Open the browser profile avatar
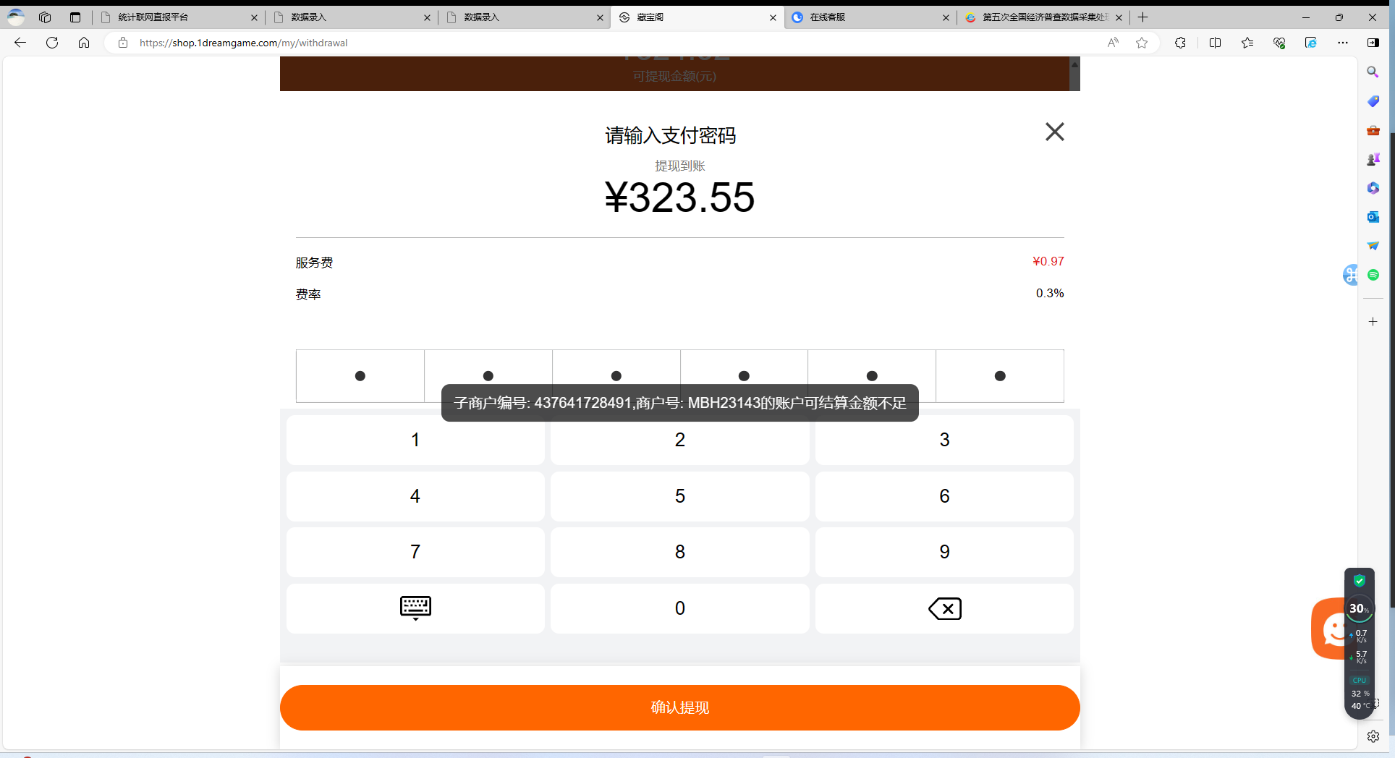1395x758 pixels. tap(16, 17)
